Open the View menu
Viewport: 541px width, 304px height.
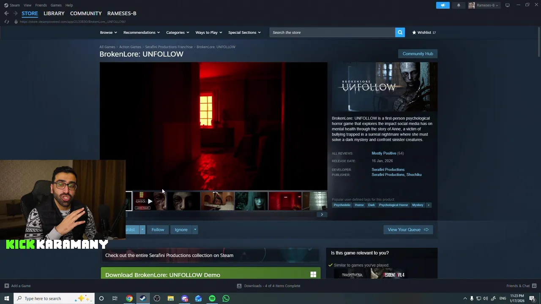tap(27, 5)
